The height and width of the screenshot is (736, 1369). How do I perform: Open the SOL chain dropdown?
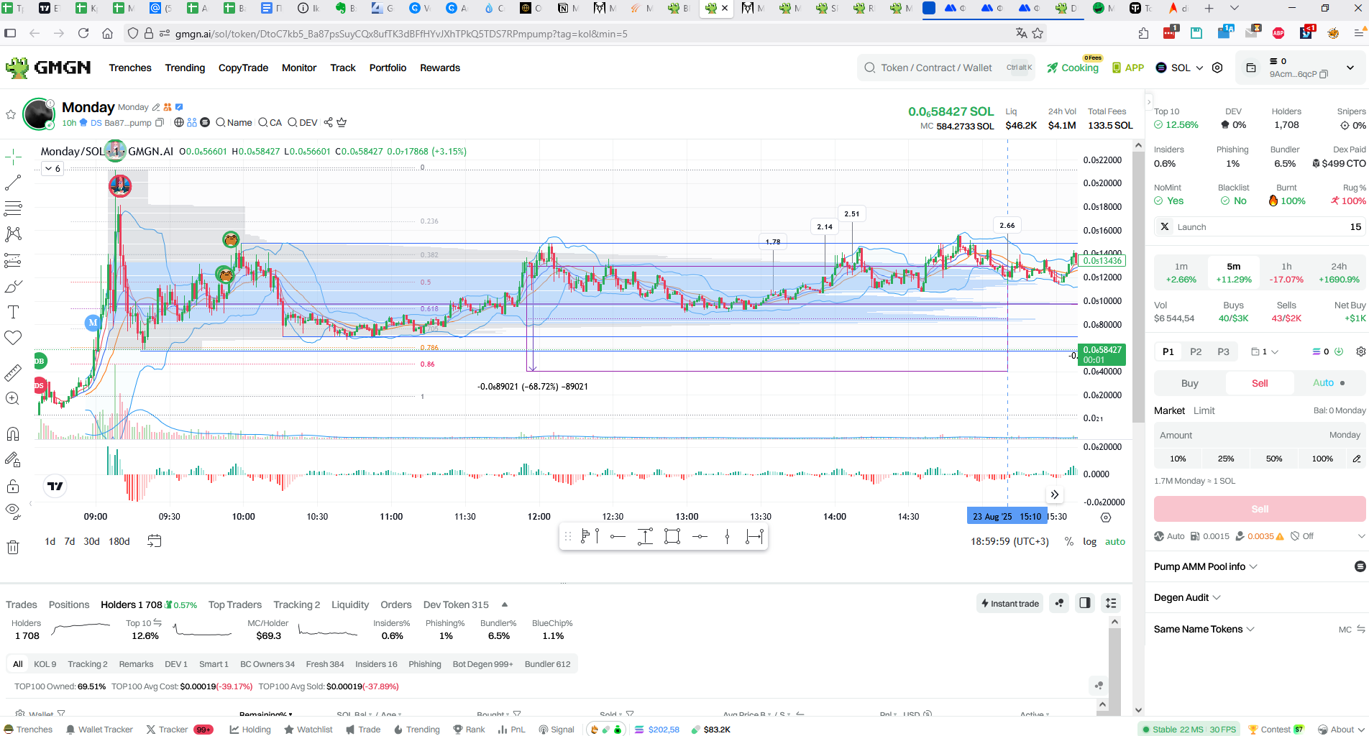[1179, 68]
